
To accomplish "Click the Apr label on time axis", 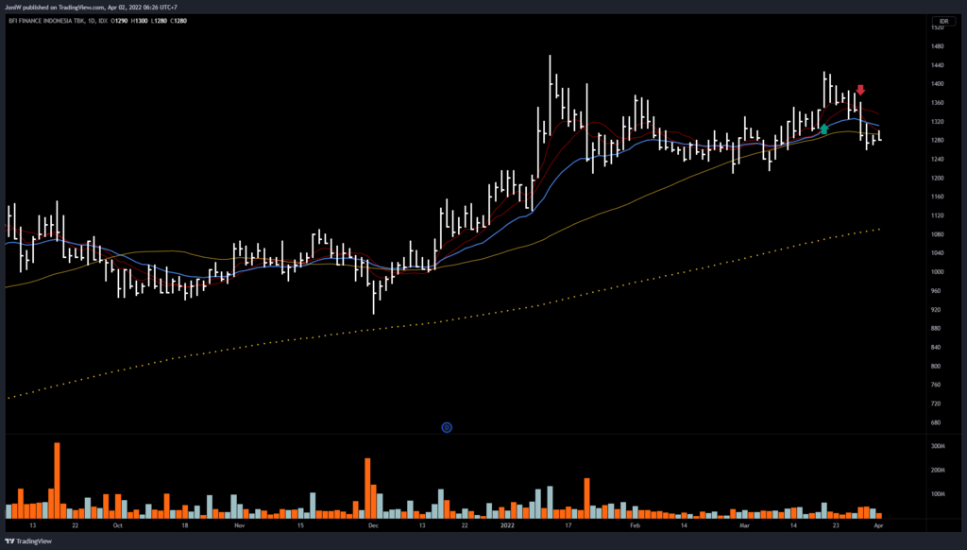I will click(x=878, y=524).
